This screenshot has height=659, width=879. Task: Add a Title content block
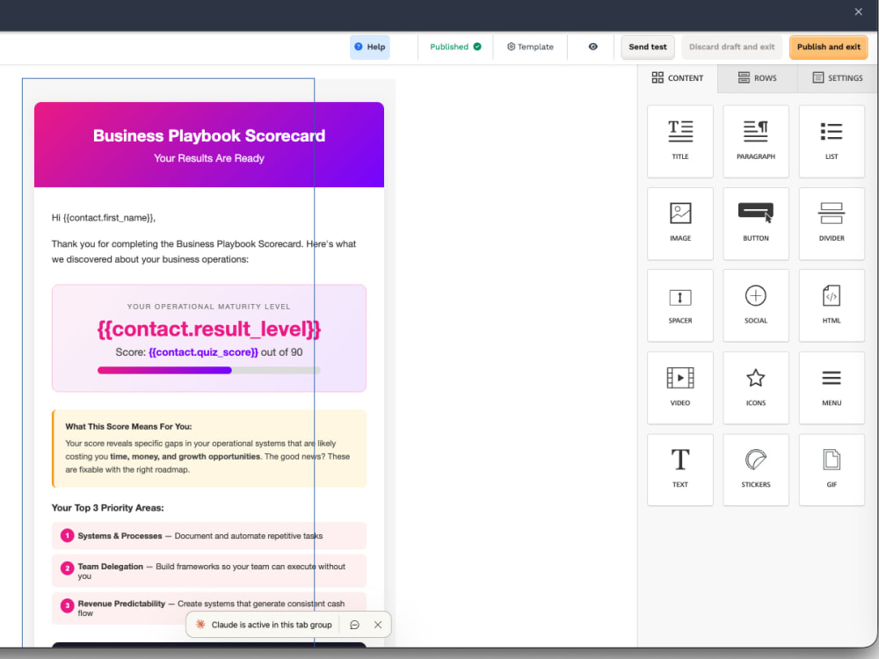[680, 141]
